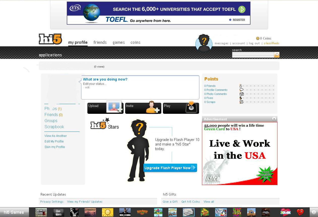Open the applications menu item
The height and width of the screenshot is (217, 318).
pyautogui.click(x=50, y=55)
